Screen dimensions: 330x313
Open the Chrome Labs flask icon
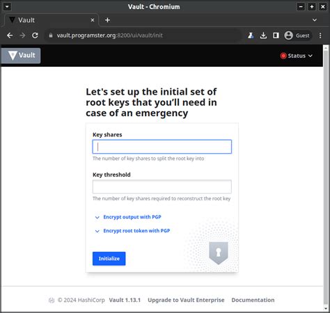251,35
